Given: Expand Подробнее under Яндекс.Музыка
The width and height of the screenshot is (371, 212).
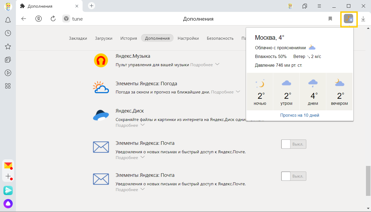Looking at the screenshot, I should pos(205,65).
